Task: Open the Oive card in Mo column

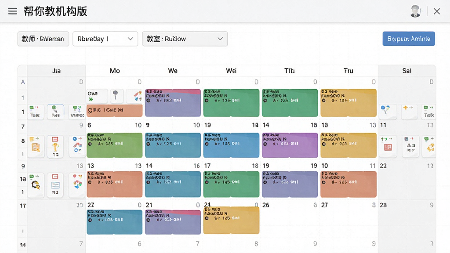Action: coord(97,96)
